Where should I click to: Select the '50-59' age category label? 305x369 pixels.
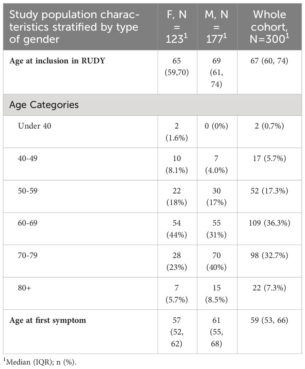point(28,190)
